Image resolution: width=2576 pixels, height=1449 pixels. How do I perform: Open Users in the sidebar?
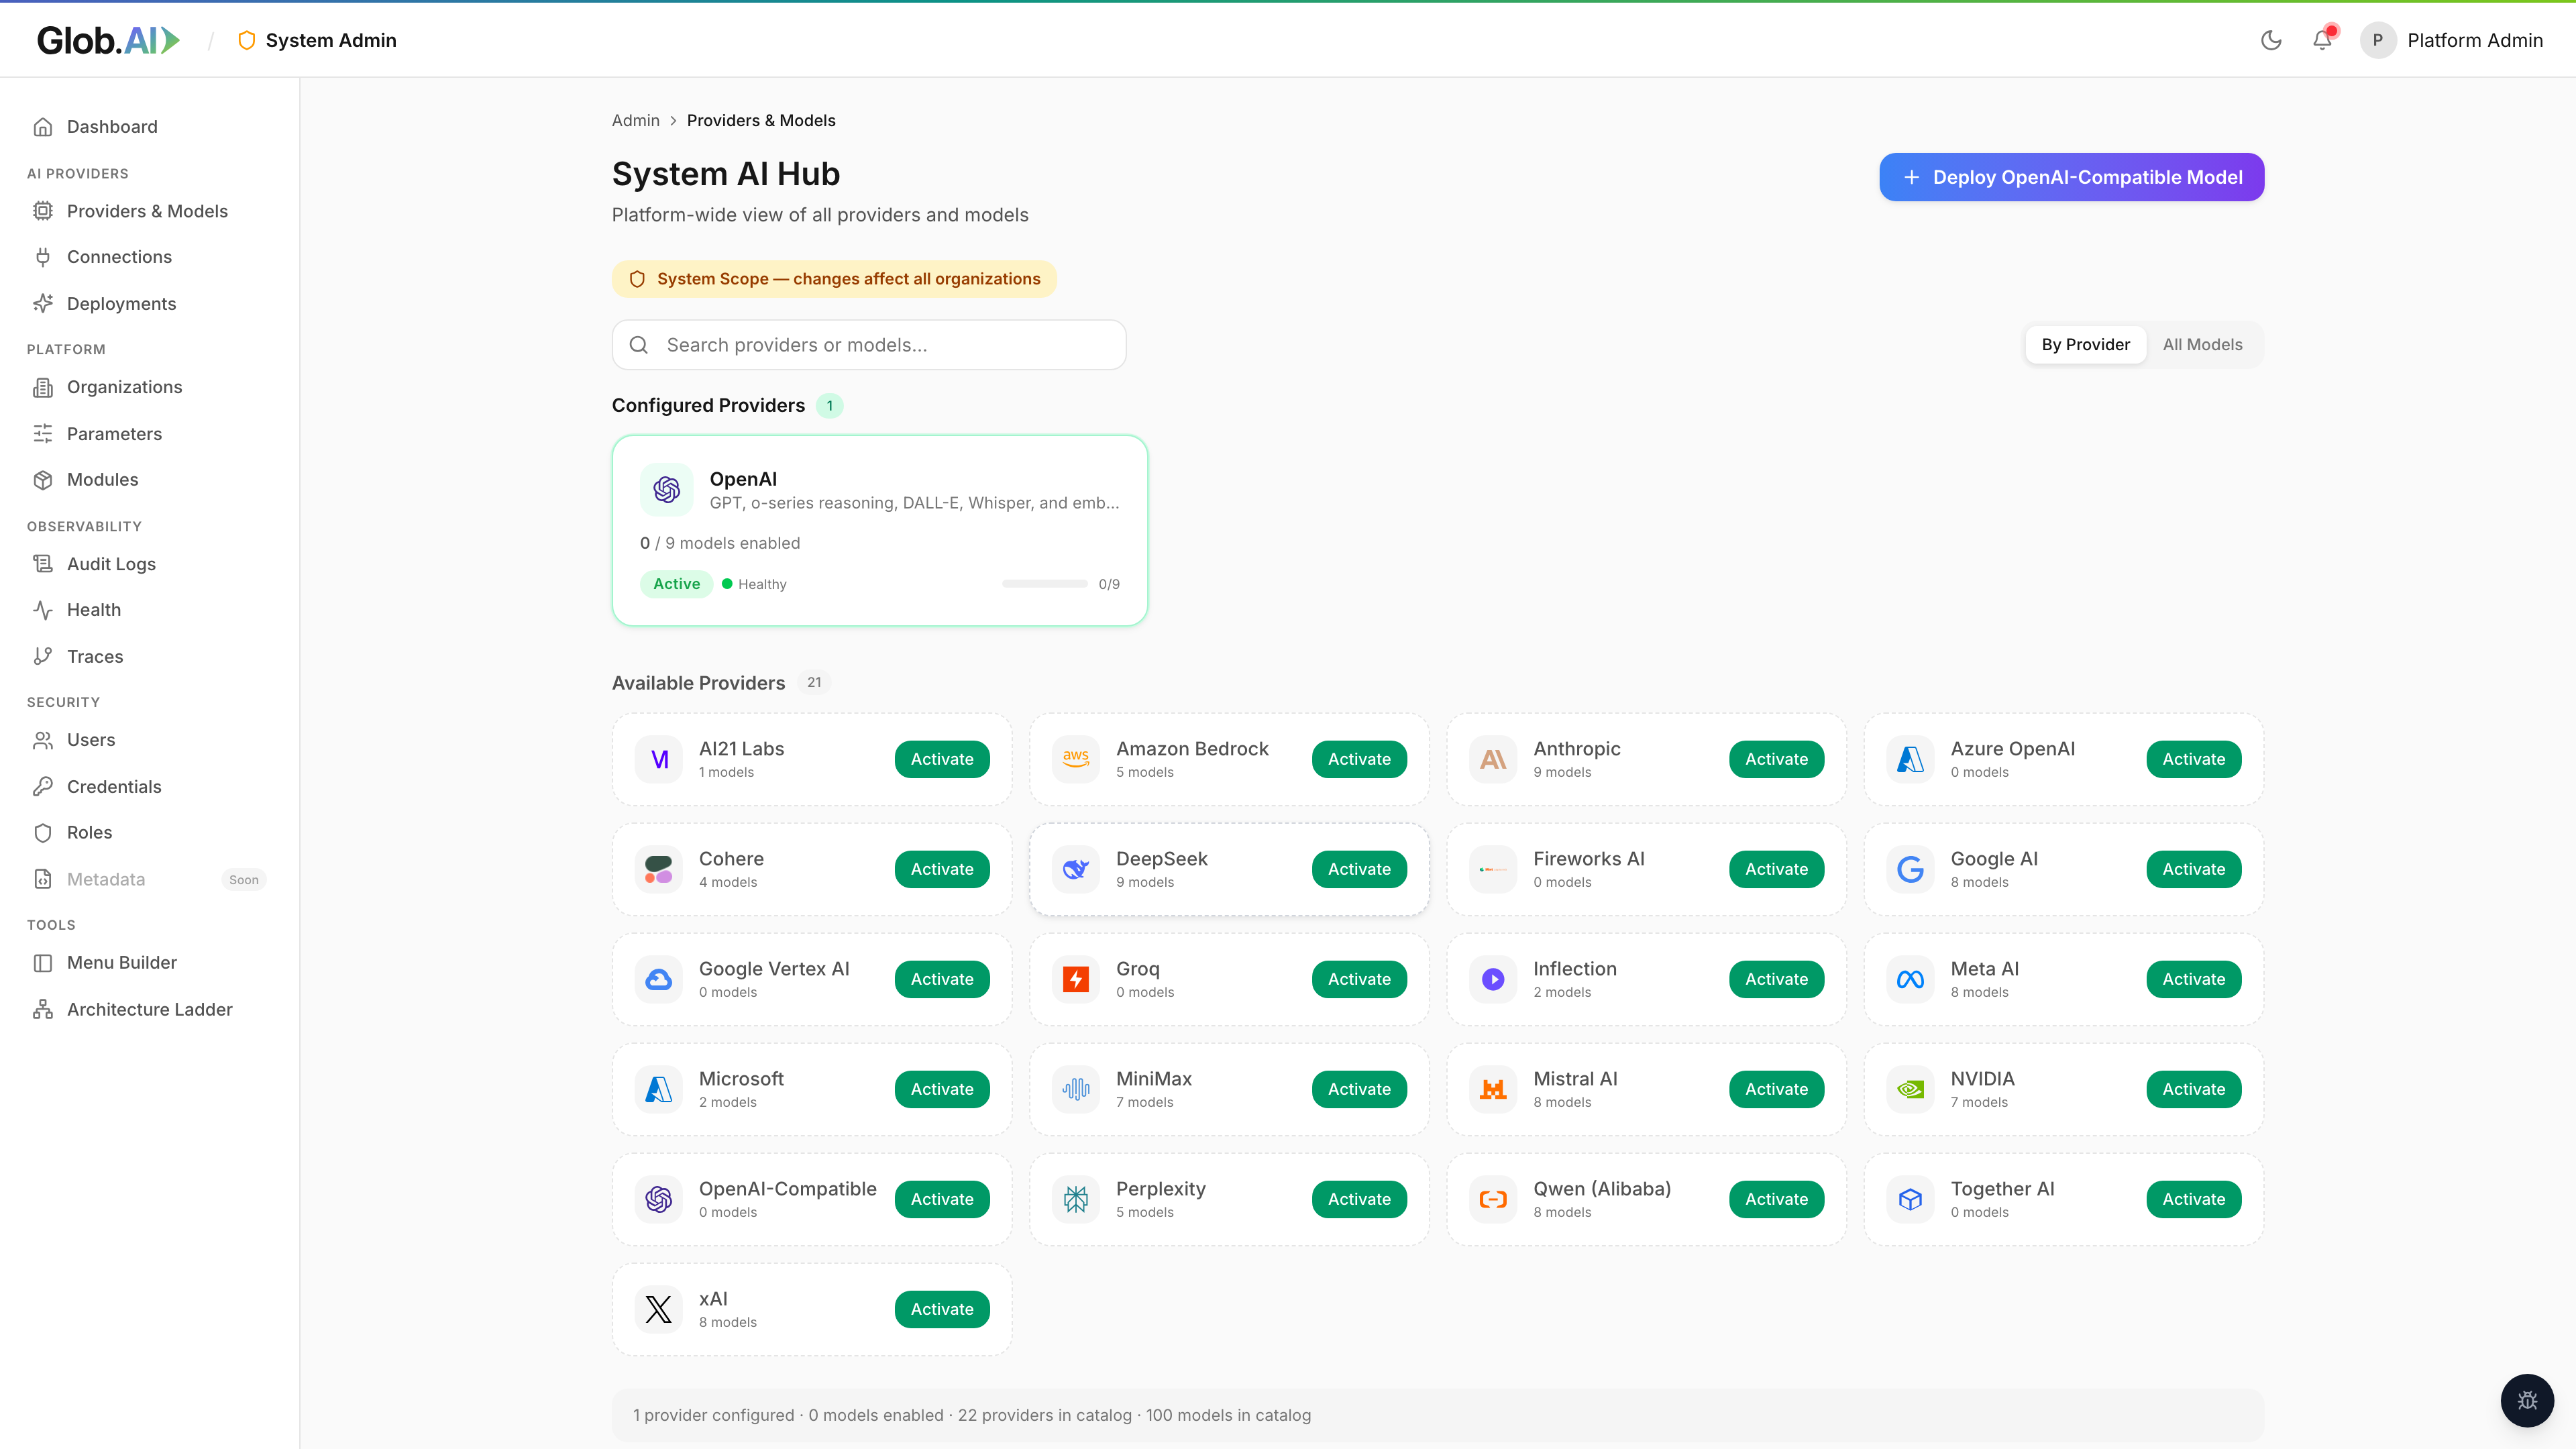point(150,740)
